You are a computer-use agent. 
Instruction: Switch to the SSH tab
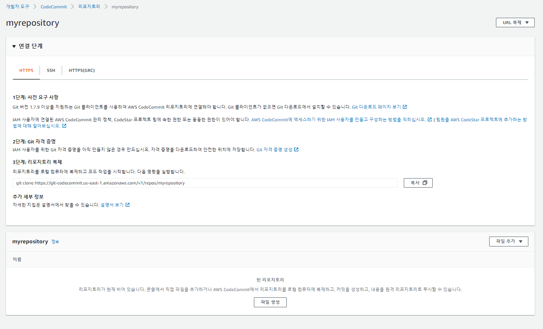(51, 70)
